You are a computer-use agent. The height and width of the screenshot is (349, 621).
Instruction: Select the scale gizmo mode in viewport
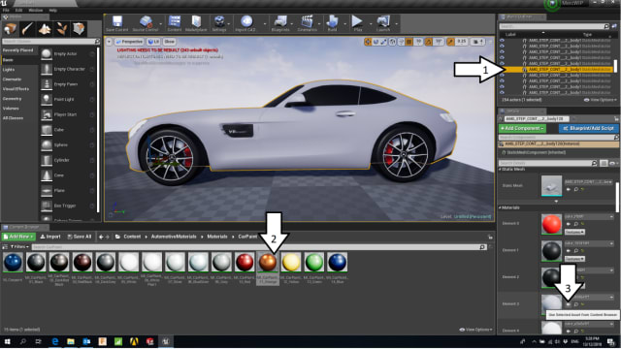coord(383,42)
